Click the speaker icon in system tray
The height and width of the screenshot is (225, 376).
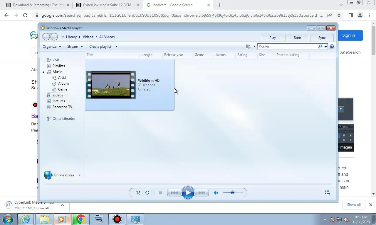tap(347, 219)
